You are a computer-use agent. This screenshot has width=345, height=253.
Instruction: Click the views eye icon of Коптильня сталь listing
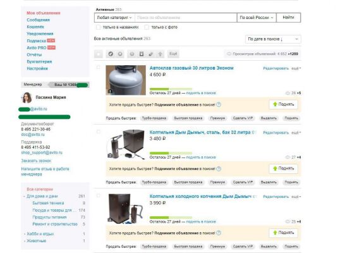point(287,157)
